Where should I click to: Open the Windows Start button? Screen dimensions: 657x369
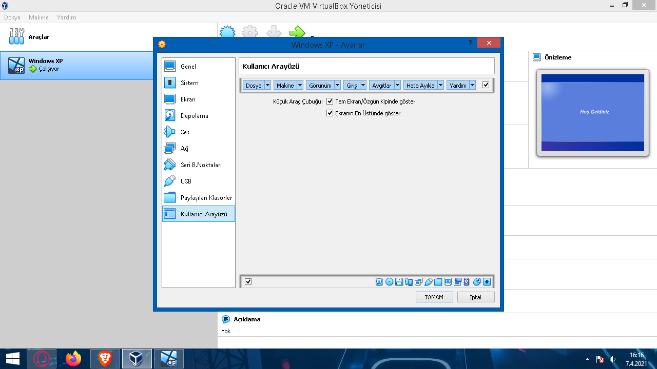pos(13,359)
